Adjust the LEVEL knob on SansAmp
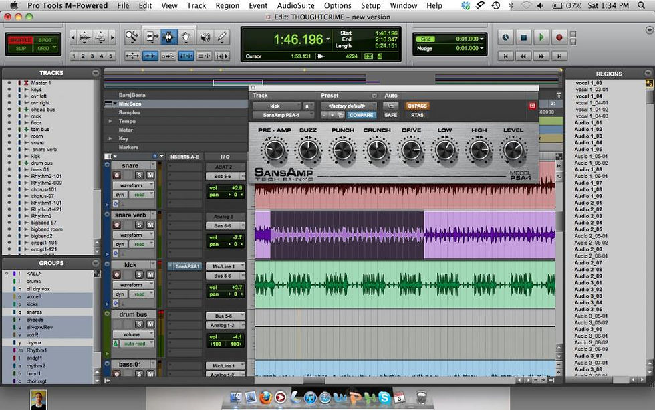Viewport: 655px width, 410px height. pyautogui.click(x=513, y=150)
